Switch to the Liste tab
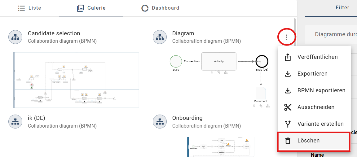 click(29, 8)
